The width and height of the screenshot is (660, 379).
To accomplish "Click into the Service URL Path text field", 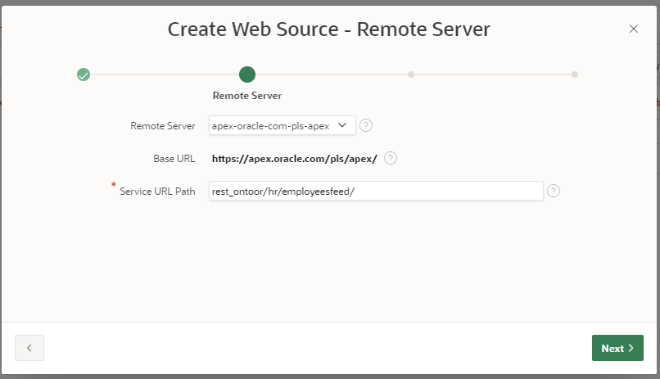I will 375,191.
